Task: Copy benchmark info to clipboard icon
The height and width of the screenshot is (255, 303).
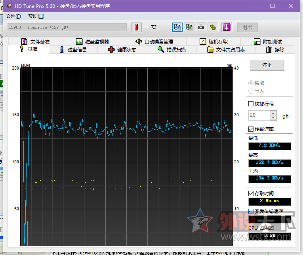Action: (177, 27)
